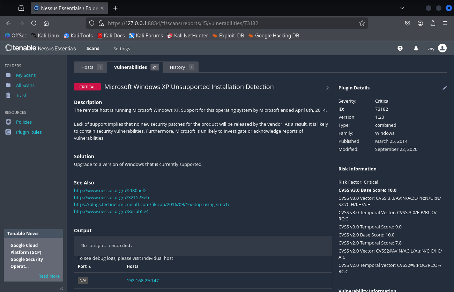
Task: Click the My Scans folder icon
Action: 8,75
